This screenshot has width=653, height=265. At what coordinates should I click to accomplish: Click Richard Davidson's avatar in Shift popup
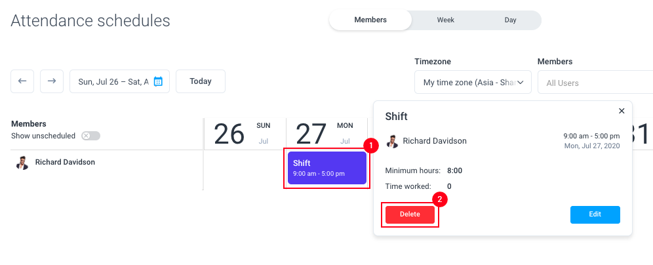click(x=392, y=141)
